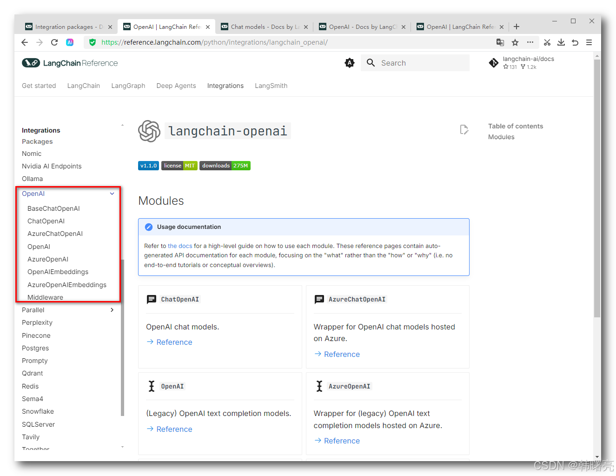
Task: Open the ChatOpenAI Reference link
Action: click(x=174, y=342)
